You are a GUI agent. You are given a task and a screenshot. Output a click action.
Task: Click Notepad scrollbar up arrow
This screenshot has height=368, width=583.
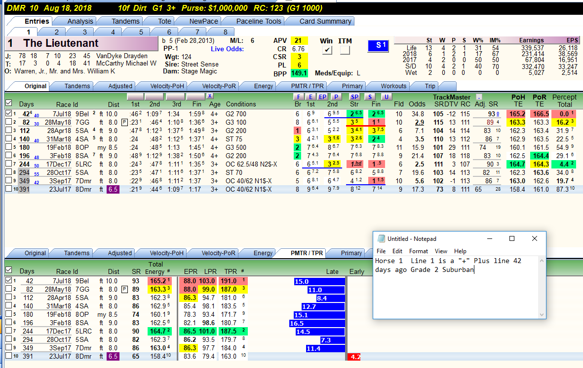coord(542,261)
